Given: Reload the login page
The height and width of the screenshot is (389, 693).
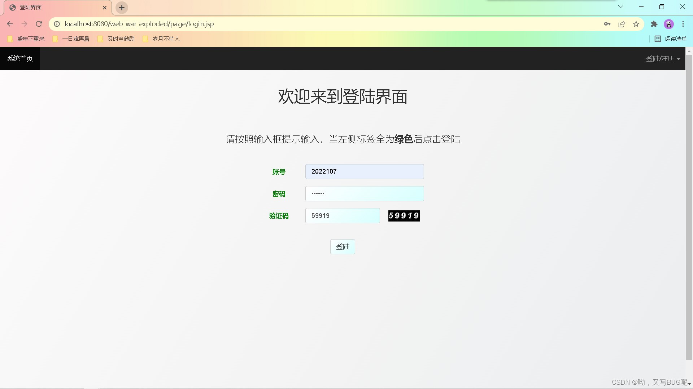Looking at the screenshot, I should (x=39, y=24).
